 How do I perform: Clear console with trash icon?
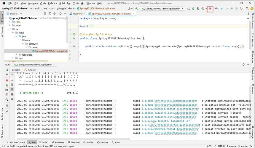(x=12, y=99)
